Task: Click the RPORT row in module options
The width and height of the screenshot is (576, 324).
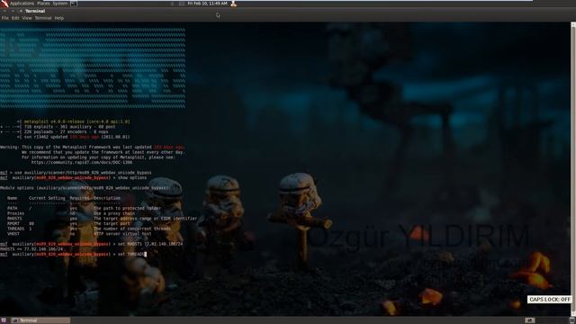Action: click(68, 224)
